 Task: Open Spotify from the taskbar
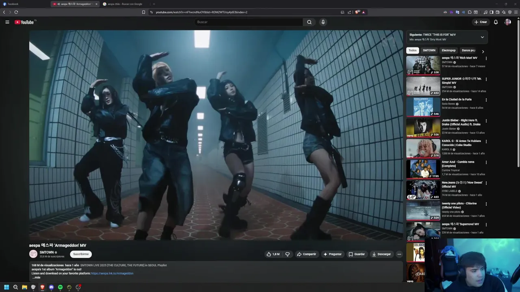(60, 287)
